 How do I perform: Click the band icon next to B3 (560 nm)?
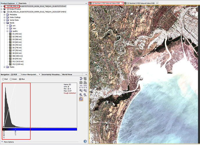pyautogui.click(x=10, y=39)
